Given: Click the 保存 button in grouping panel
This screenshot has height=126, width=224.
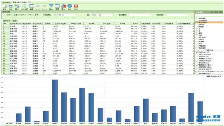Looking at the screenshot, I should pos(212,12).
